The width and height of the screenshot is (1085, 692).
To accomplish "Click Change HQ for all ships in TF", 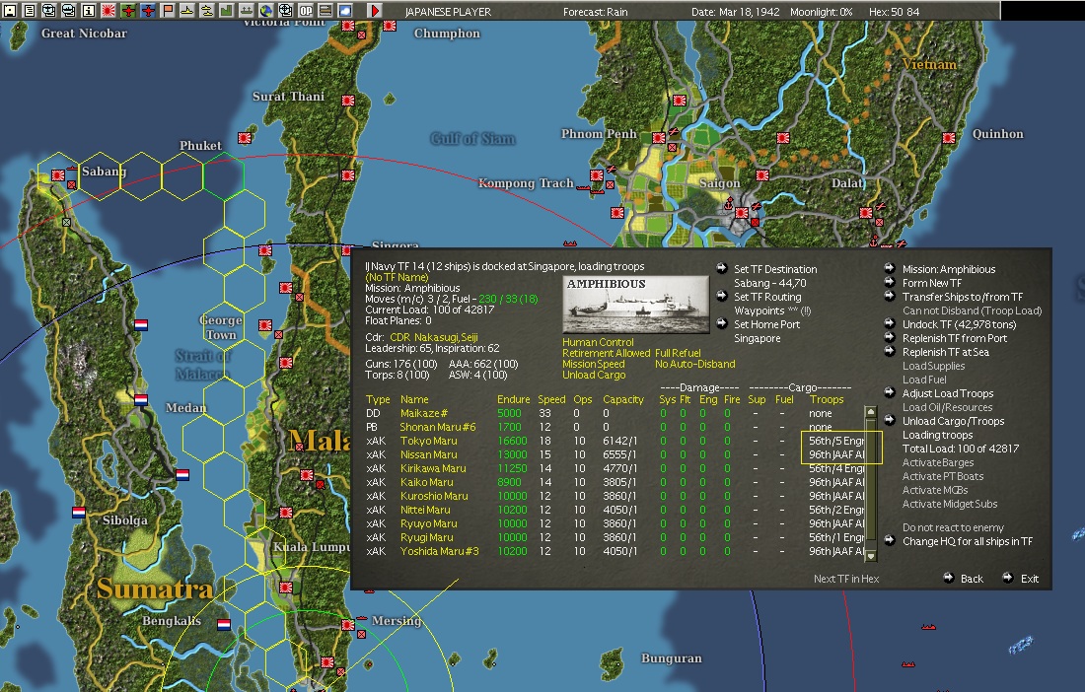I will click(968, 541).
